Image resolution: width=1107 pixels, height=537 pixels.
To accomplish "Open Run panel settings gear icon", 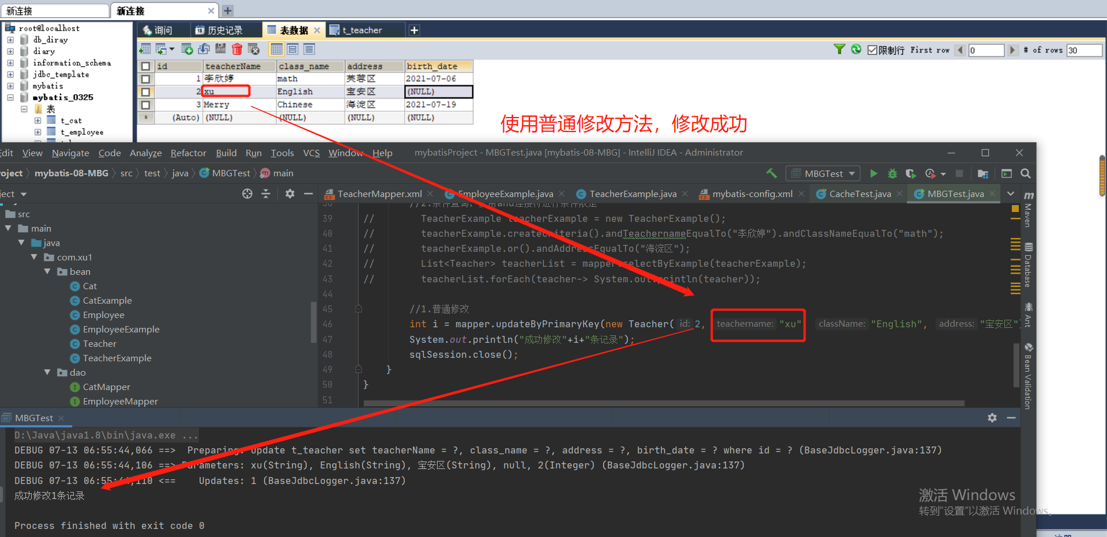I will (992, 418).
